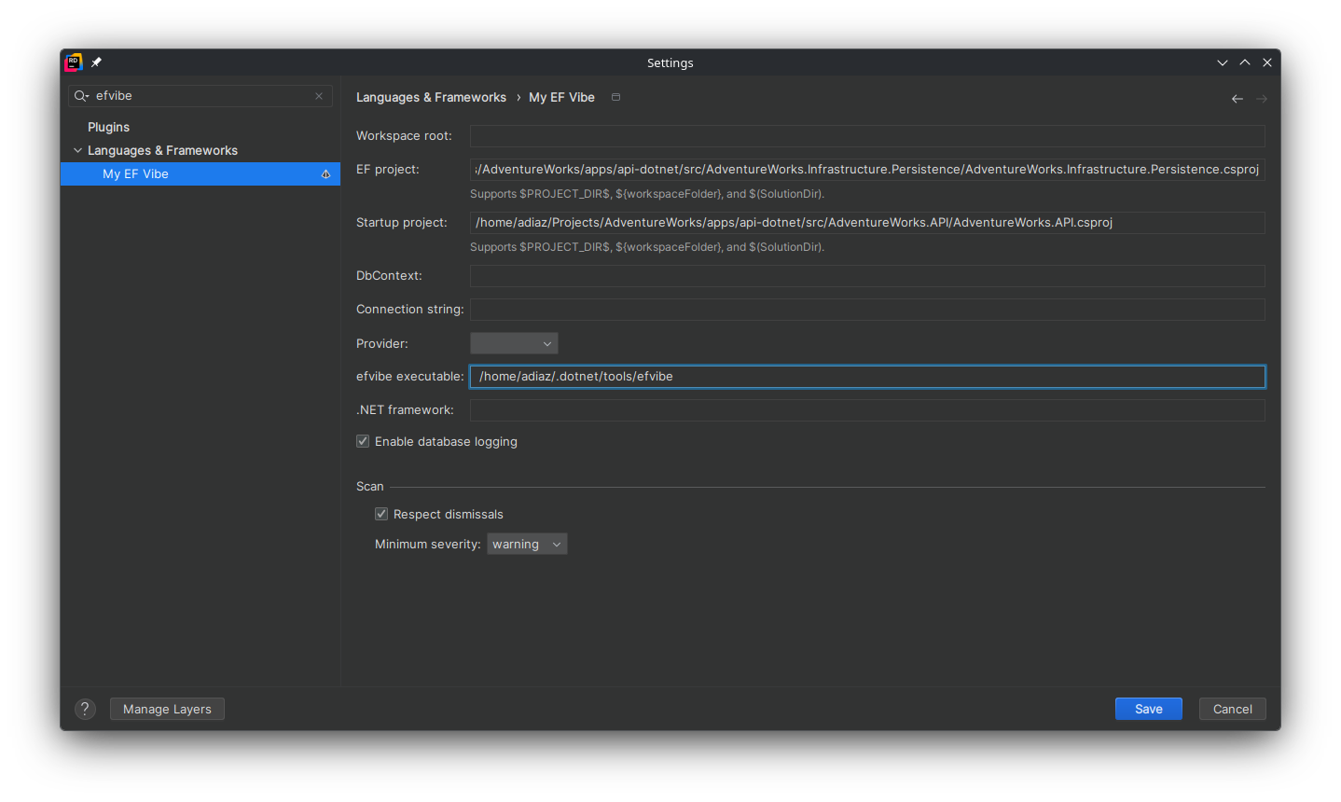Click the Provider label
This screenshot has height=802, width=1341.
point(382,343)
